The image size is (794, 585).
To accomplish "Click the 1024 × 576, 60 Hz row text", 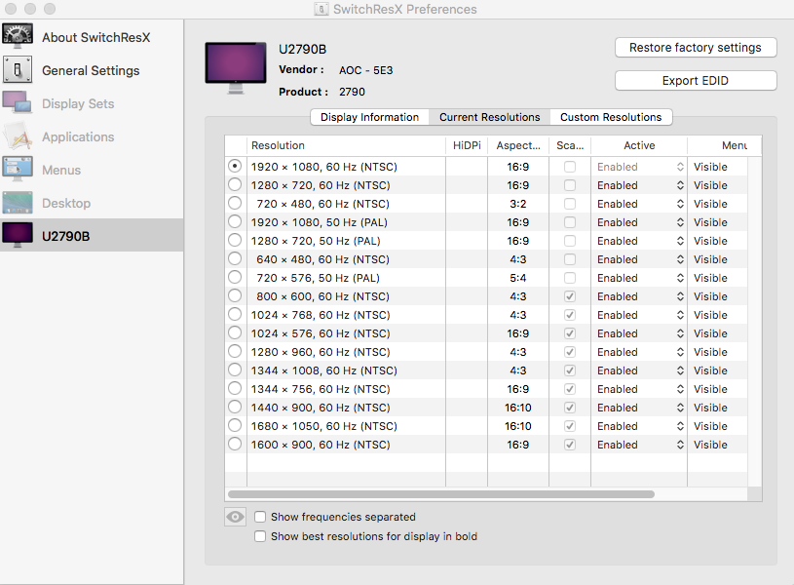I will (321, 333).
